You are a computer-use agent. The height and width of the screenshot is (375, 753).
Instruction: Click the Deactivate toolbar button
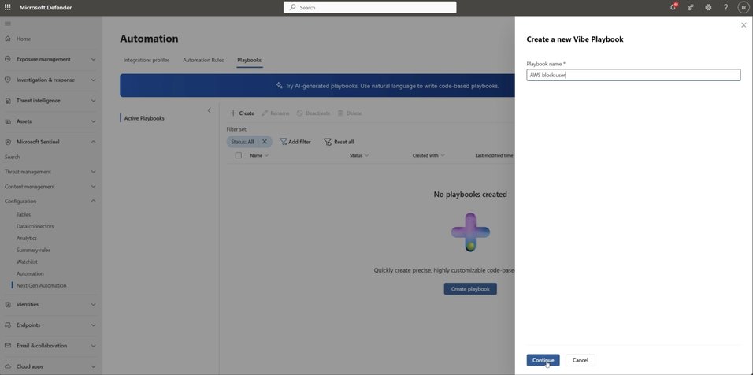point(313,113)
